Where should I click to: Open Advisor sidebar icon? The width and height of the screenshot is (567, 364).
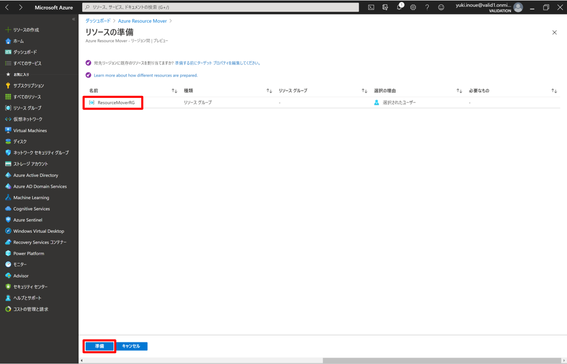tap(8, 275)
